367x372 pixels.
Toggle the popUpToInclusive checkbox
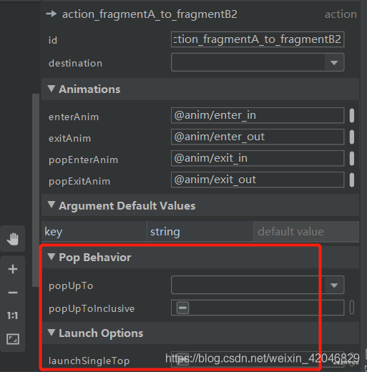pos(182,308)
